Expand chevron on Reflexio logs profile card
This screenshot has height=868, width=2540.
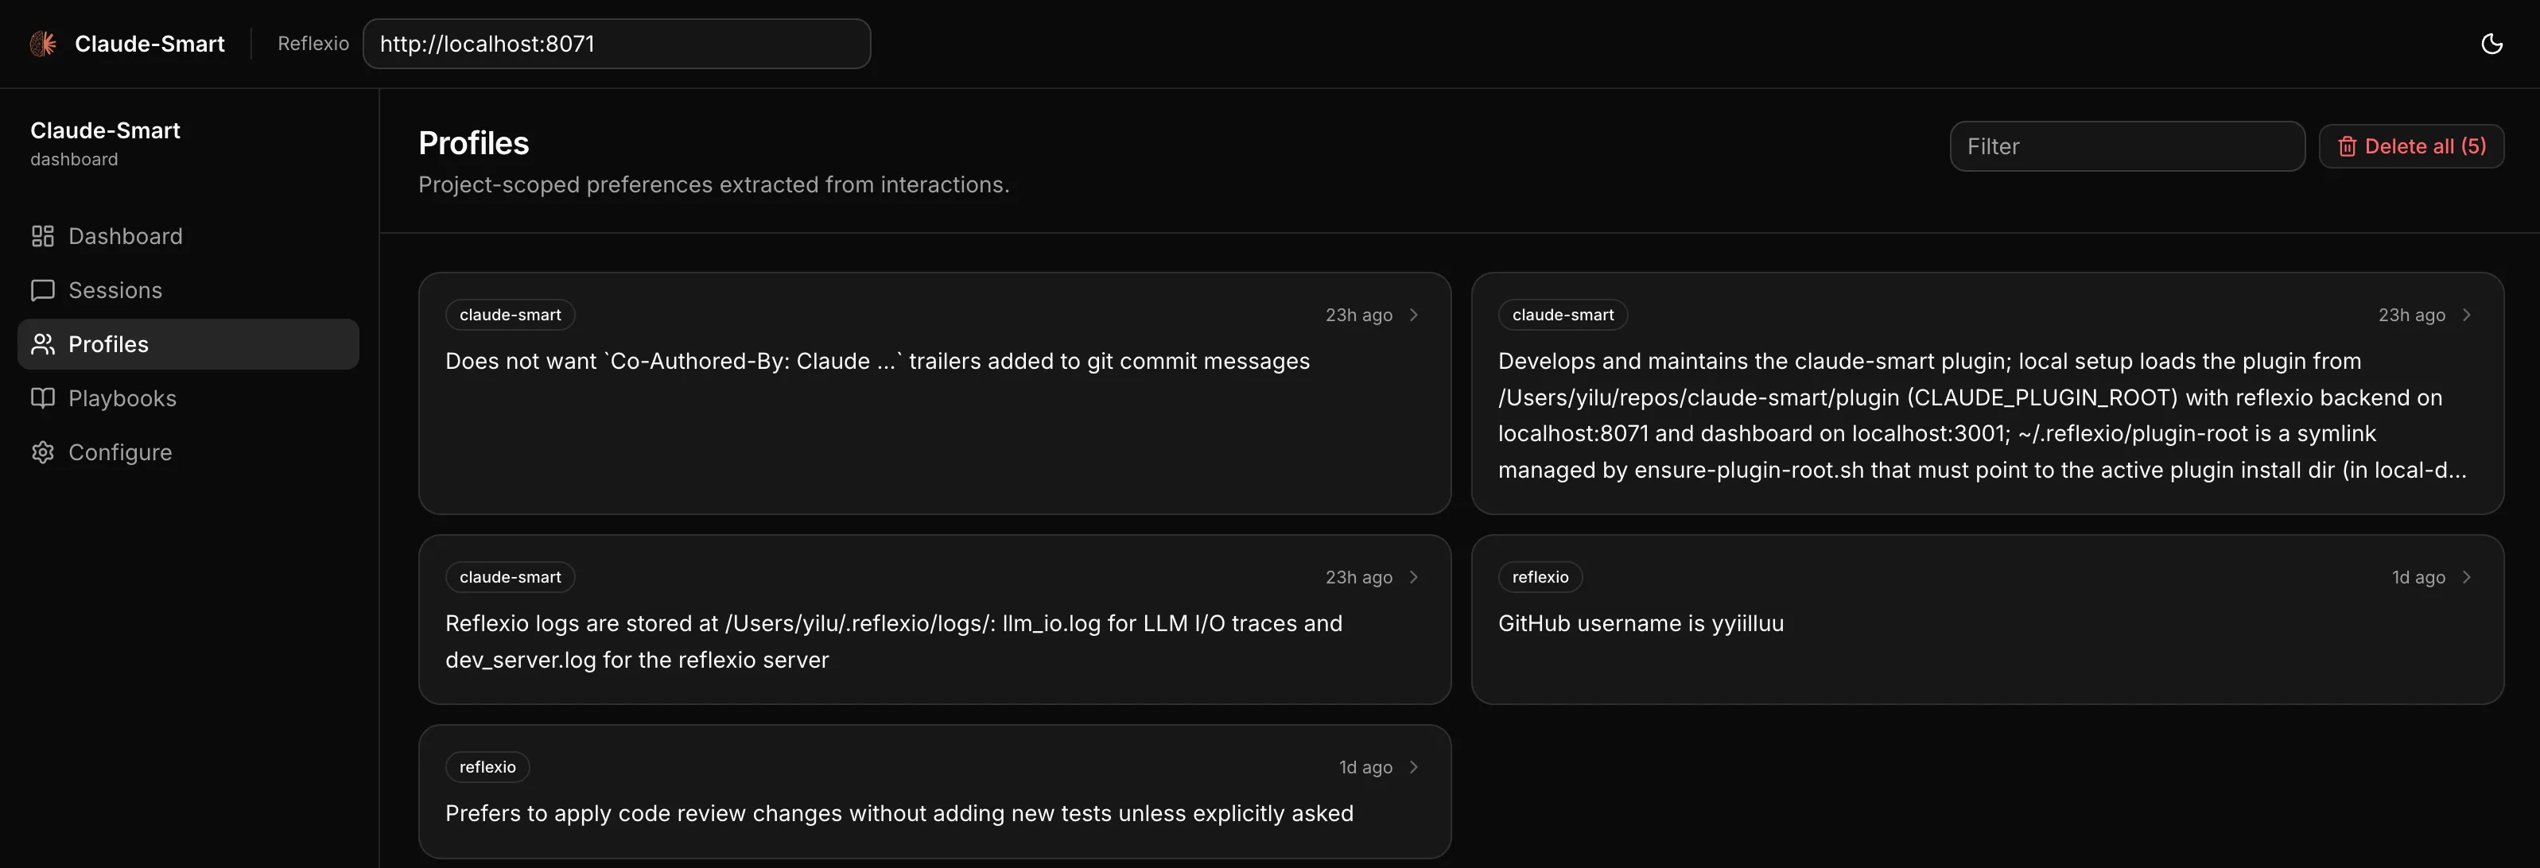(x=1414, y=577)
